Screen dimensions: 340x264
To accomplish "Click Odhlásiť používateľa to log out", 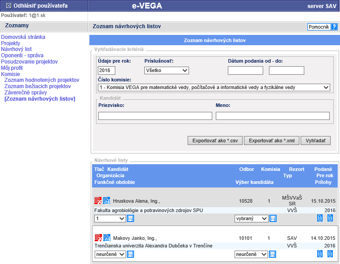I will [41, 6].
